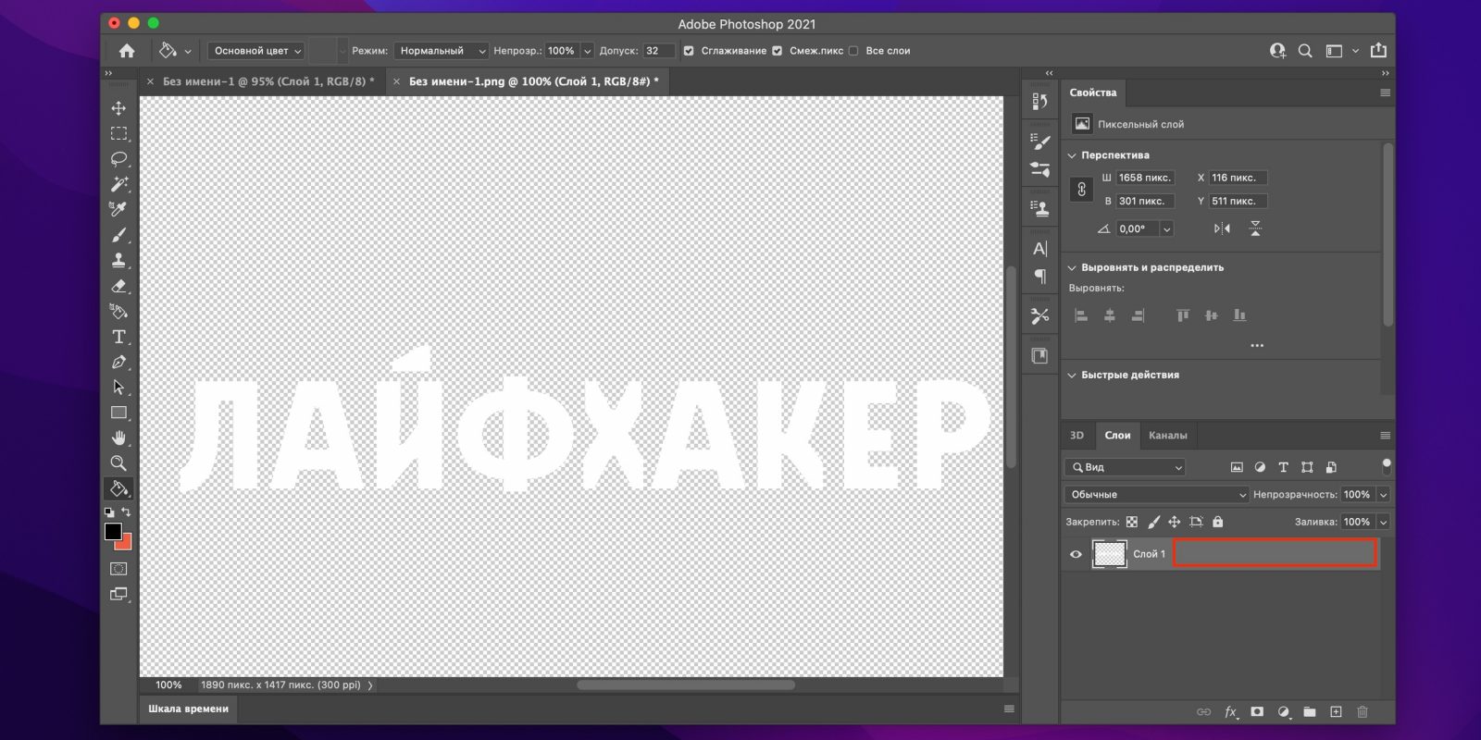This screenshot has height=740, width=1481.
Task: Collapse the Выровнять и распределить section
Action: (1073, 267)
